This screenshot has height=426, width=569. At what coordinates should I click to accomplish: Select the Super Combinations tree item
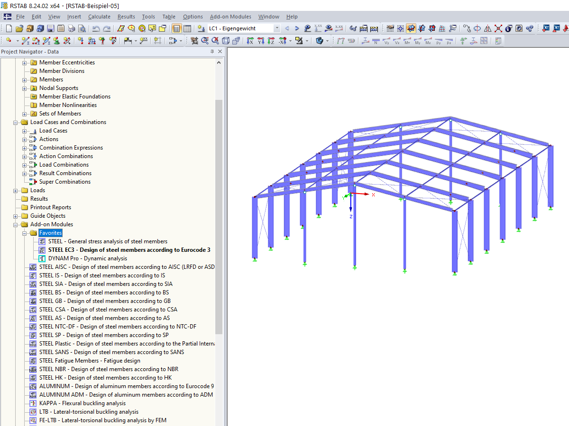tap(65, 182)
